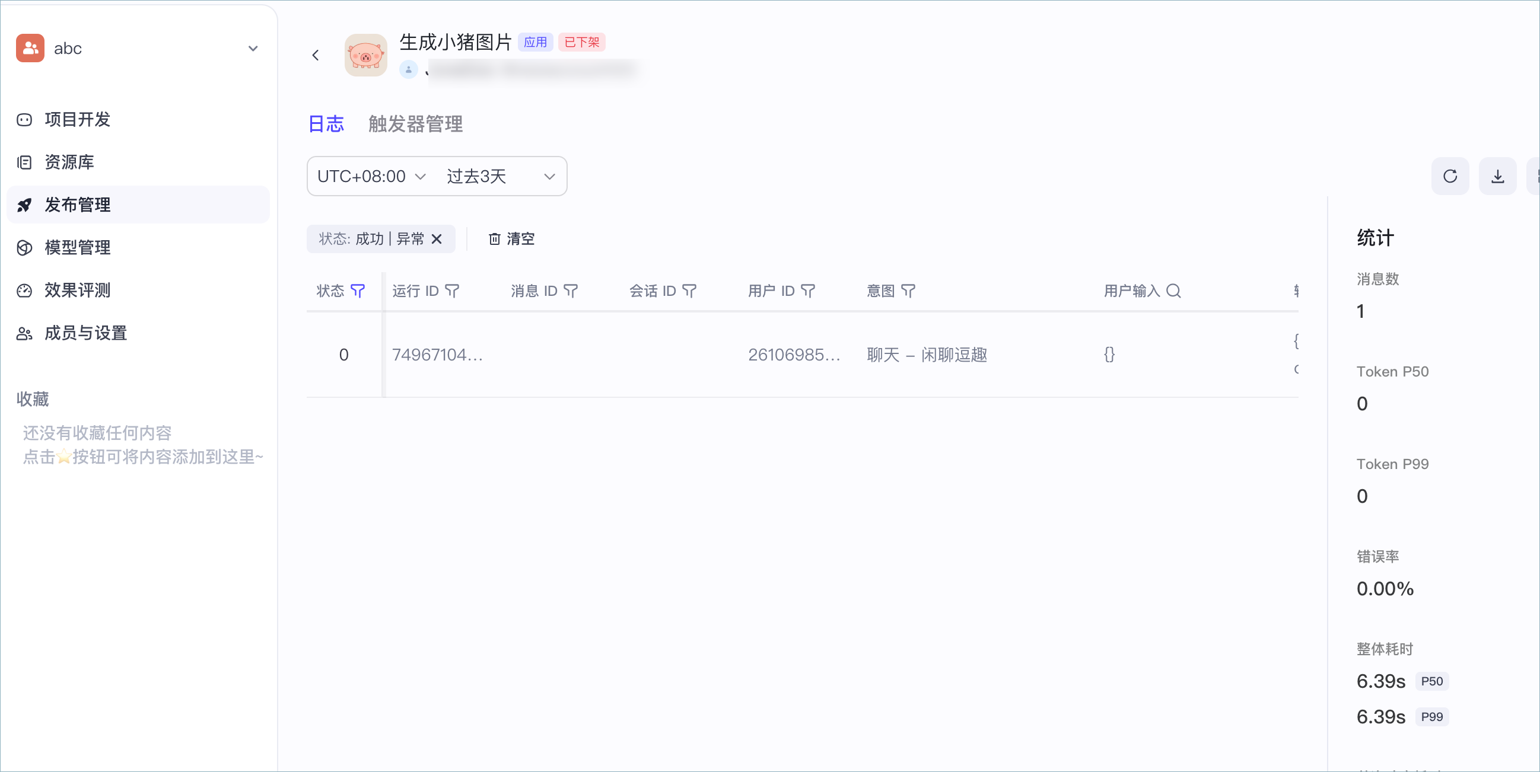
Task: Click the P50 latency badge
Action: 1432,681
